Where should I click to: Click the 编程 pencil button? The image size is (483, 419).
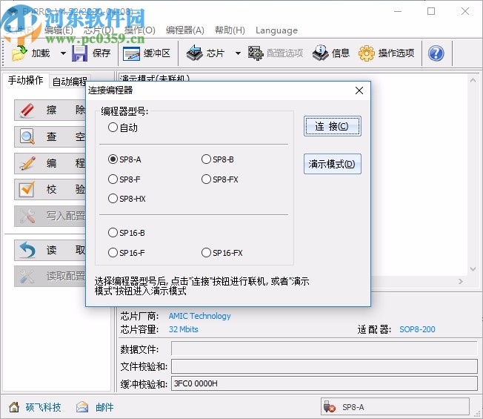coord(50,163)
